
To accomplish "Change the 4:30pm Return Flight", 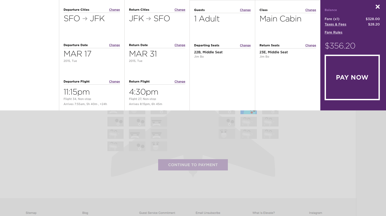I will pos(180,82).
